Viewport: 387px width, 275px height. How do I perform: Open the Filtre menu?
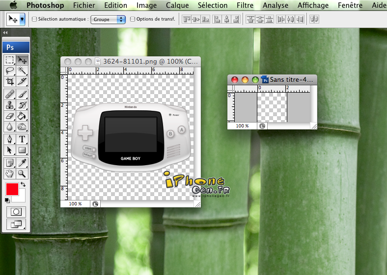(245, 5)
